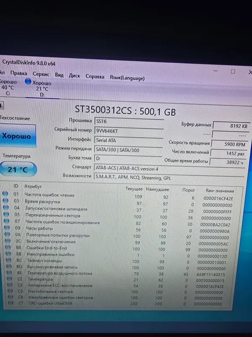The width and height of the screenshot is (252, 337).
Task: Click the Наихудшее column header
Action: point(157,190)
